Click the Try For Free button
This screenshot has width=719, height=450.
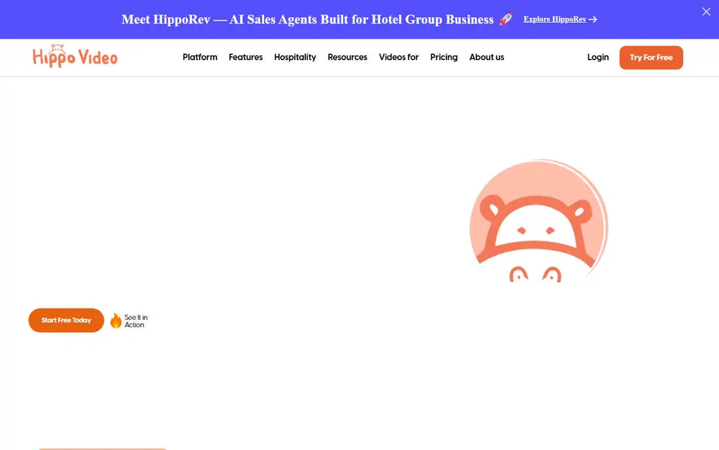[x=651, y=58]
